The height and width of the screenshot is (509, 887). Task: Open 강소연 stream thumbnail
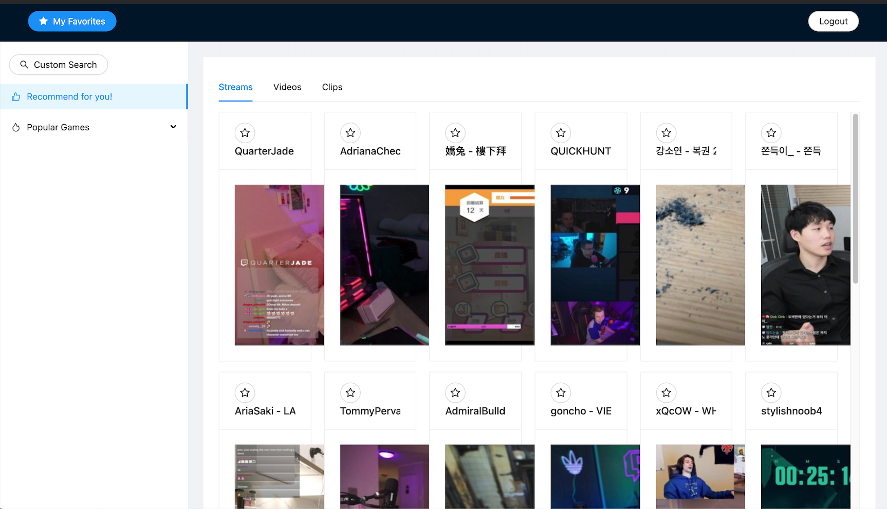pyautogui.click(x=700, y=265)
